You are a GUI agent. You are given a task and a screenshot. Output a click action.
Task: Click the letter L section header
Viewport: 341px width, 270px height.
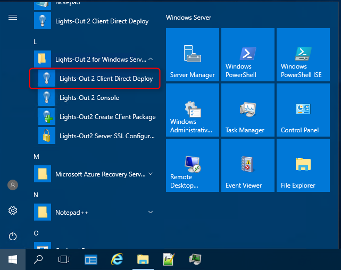coord(35,42)
